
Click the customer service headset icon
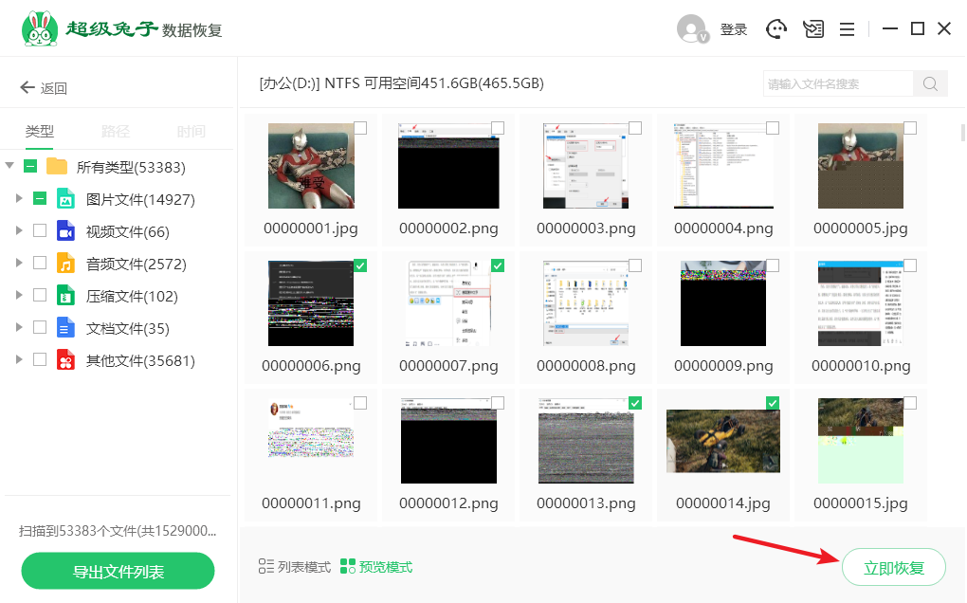click(777, 29)
